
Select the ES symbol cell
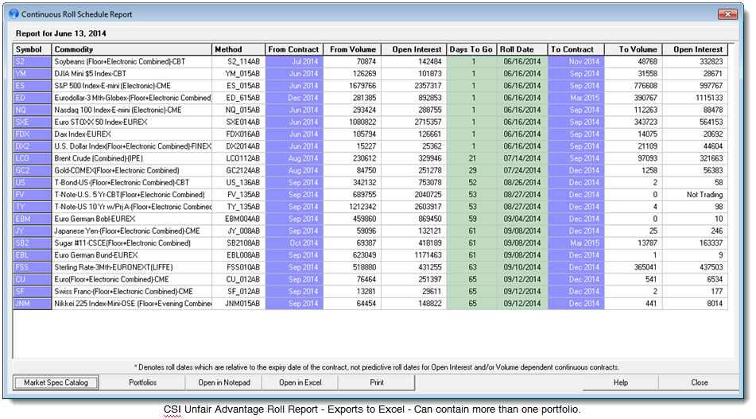pyautogui.click(x=33, y=86)
